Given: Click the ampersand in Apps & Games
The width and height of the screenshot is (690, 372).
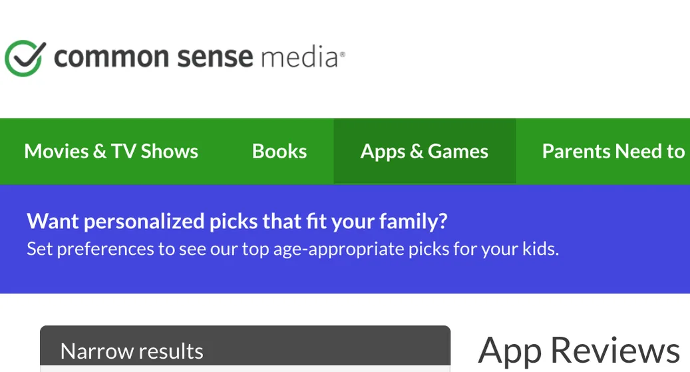Looking at the screenshot, I should pos(417,151).
